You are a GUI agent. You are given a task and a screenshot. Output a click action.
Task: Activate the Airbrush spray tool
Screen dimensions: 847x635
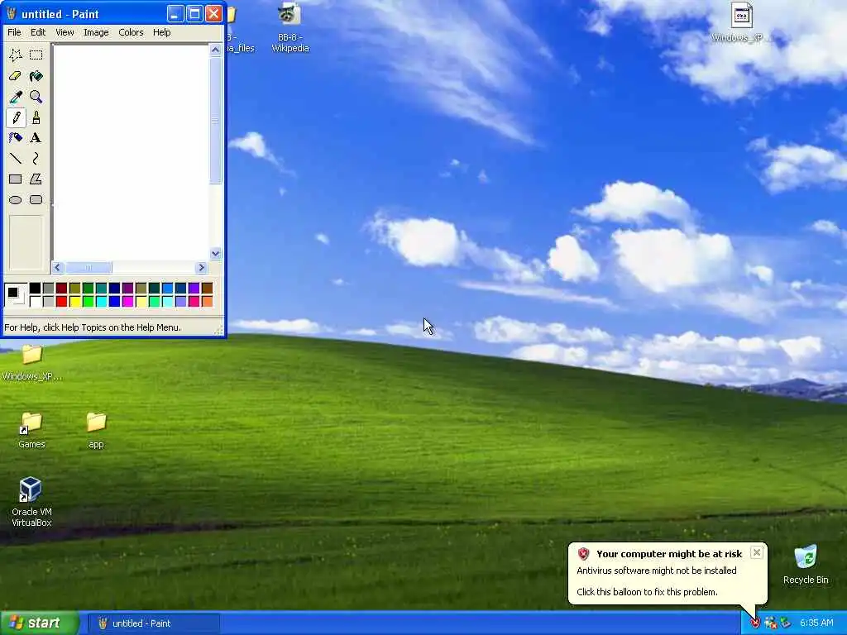coord(16,138)
